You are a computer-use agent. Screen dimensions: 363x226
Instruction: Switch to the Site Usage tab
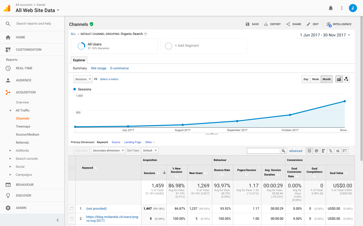[x=99, y=68]
